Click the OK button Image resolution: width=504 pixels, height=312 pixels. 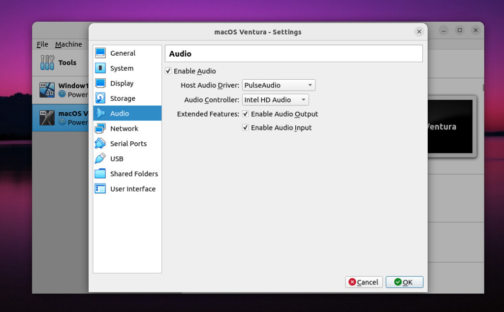point(404,282)
